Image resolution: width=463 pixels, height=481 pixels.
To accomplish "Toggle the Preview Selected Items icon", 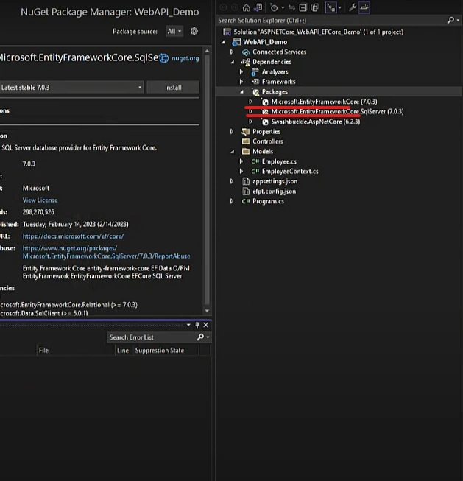I will [364, 7].
